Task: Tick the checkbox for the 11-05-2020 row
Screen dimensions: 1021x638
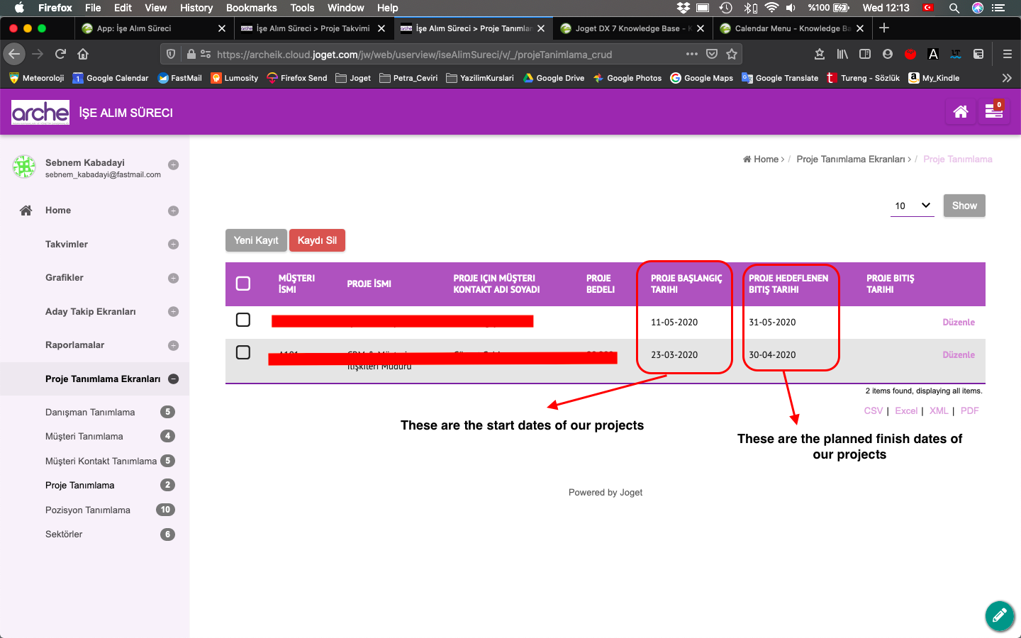Action: (x=243, y=320)
